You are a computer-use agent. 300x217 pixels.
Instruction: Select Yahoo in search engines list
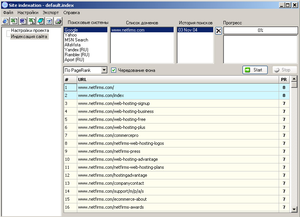point(70,35)
